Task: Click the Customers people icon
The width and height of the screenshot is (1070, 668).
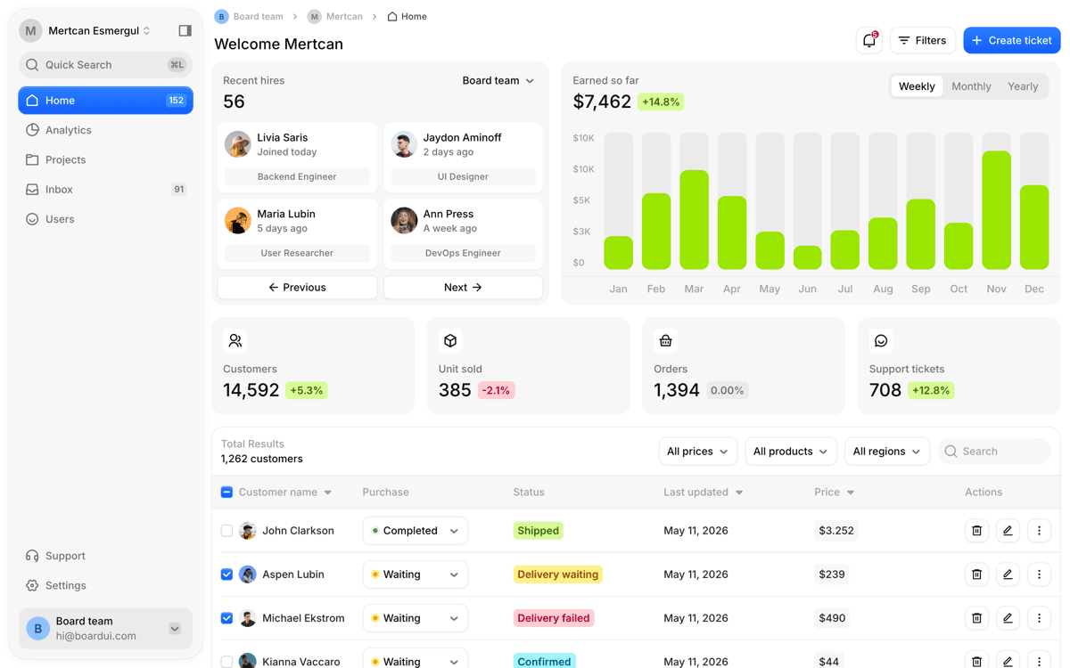Action: (235, 341)
